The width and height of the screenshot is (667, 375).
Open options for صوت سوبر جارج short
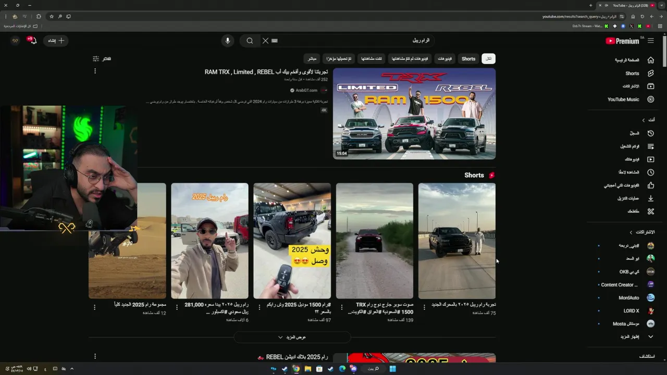342,307
